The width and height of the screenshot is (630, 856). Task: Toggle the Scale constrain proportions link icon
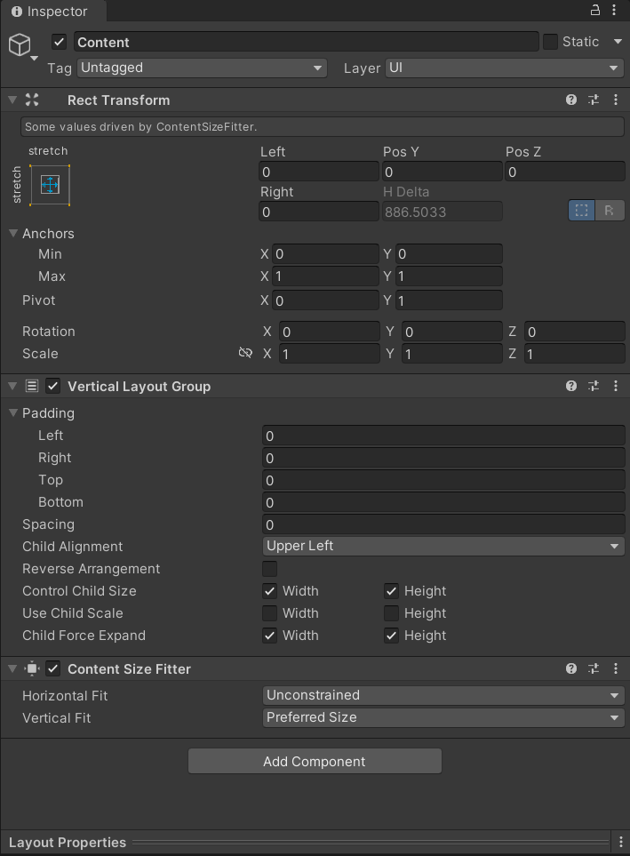(245, 354)
